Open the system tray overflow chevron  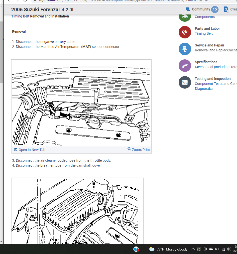pos(193,249)
